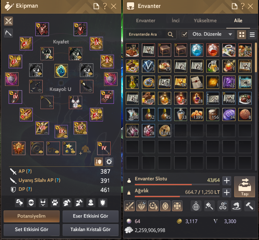Click the Taşı transfer box button
The image size is (259, 240).
click(x=245, y=187)
